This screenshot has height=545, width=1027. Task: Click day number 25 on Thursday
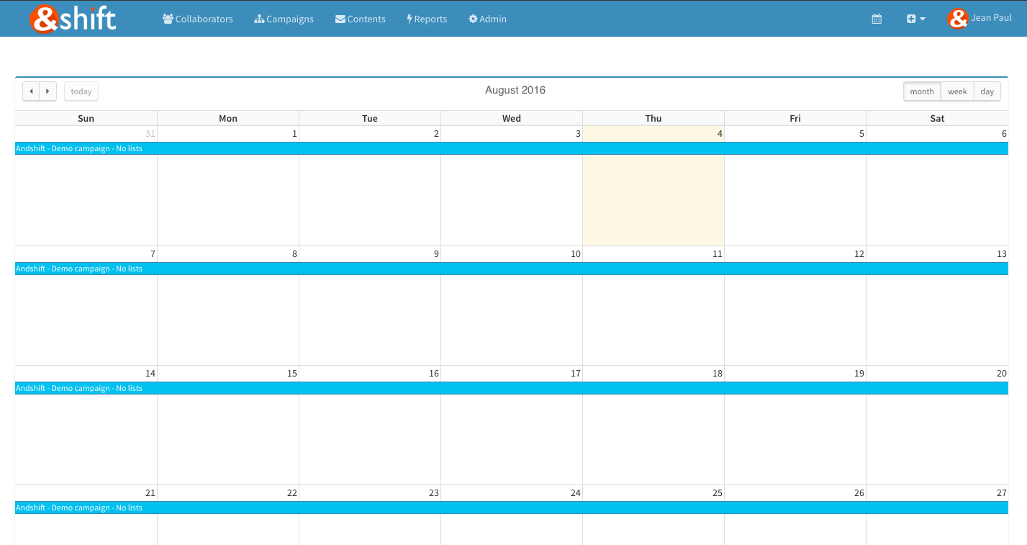[x=718, y=493]
